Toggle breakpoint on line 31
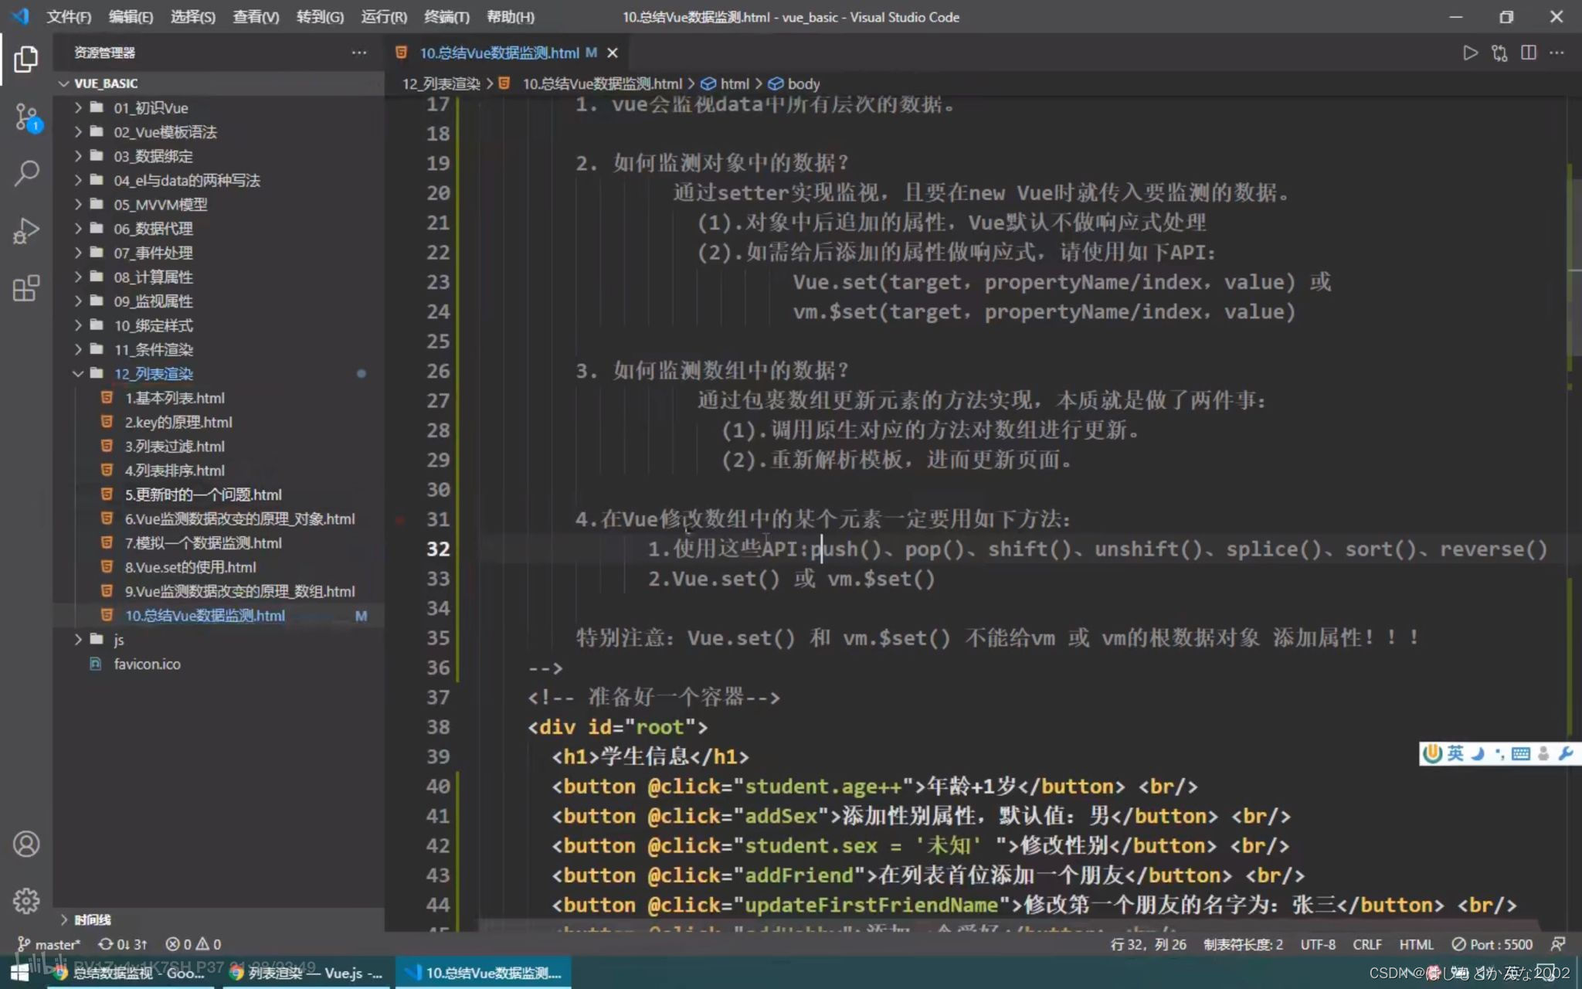 [400, 520]
